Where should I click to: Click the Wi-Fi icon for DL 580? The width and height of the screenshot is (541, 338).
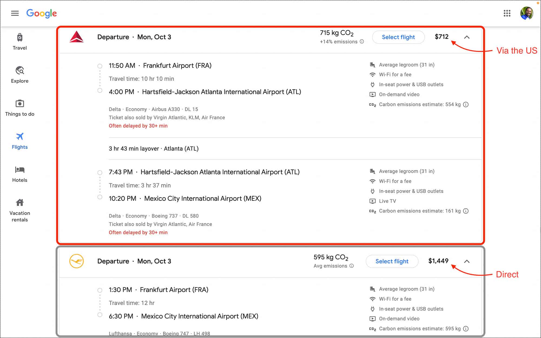click(372, 181)
